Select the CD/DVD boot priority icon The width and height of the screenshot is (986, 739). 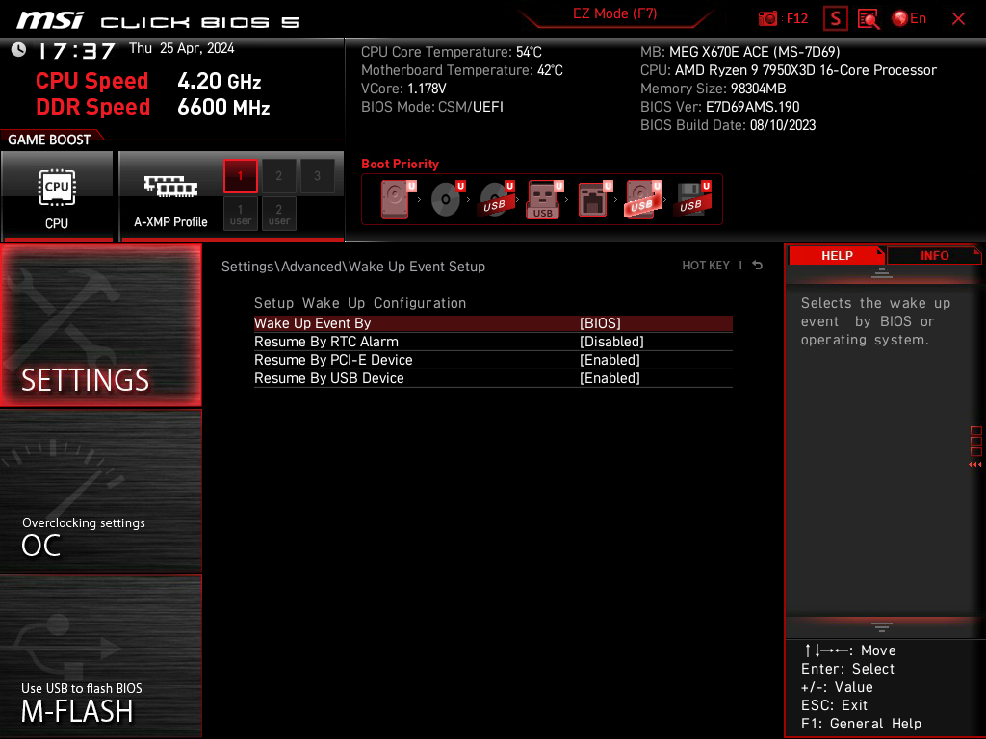click(x=447, y=199)
